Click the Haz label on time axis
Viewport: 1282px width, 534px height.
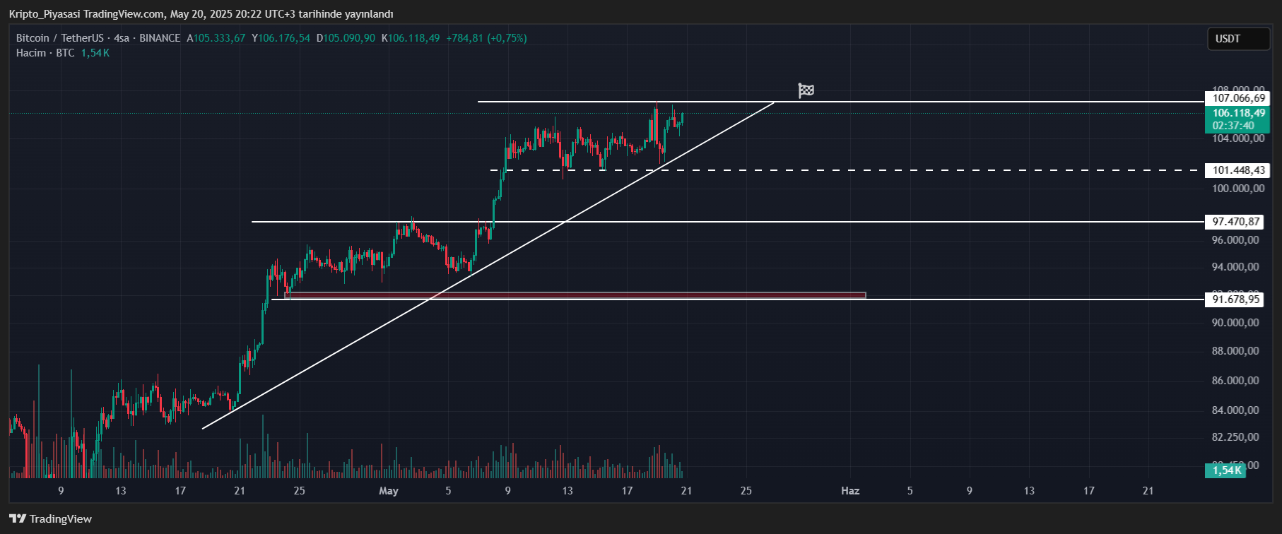[x=850, y=491]
